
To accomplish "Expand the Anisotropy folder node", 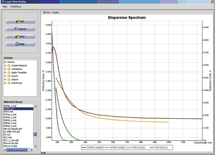I will pyautogui.click(x=5, y=83).
